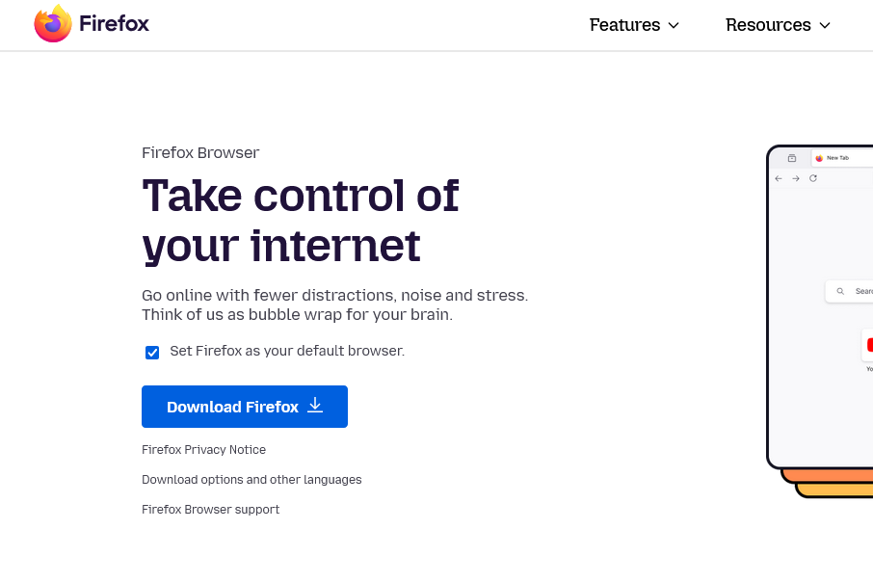Visit the Firefox Browser support link
The image size is (873, 582).
pos(210,510)
